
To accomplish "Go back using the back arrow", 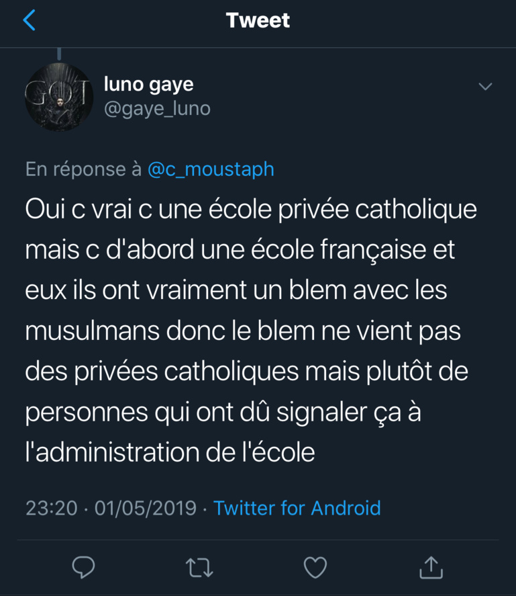I will pyautogui.click(x=28, y=20).
